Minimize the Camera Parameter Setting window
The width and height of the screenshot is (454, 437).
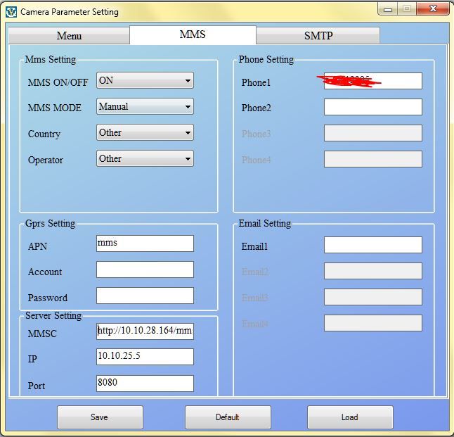click(388, 9)
